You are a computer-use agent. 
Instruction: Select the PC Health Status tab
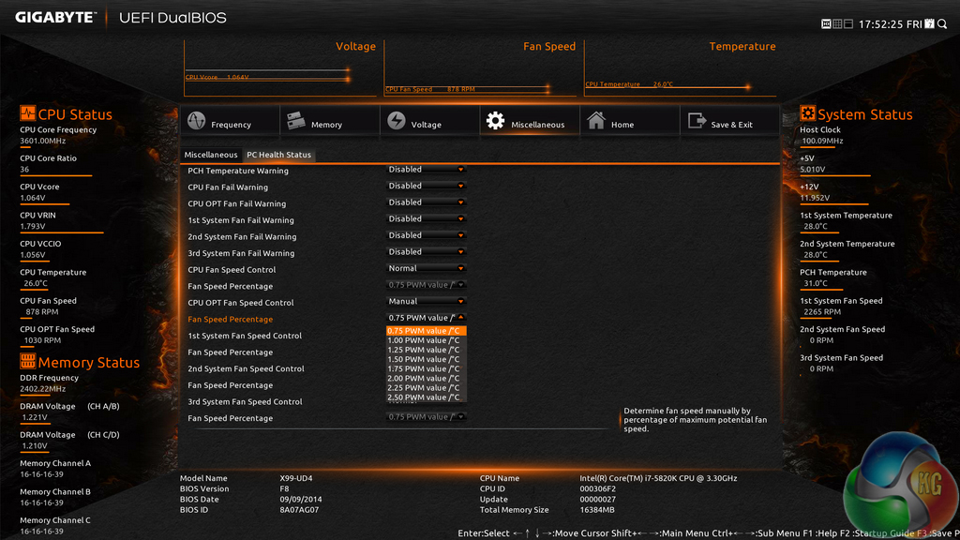[278, 155]
